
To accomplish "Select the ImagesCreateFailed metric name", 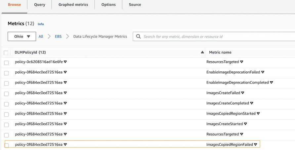I will tap(223, 93).
